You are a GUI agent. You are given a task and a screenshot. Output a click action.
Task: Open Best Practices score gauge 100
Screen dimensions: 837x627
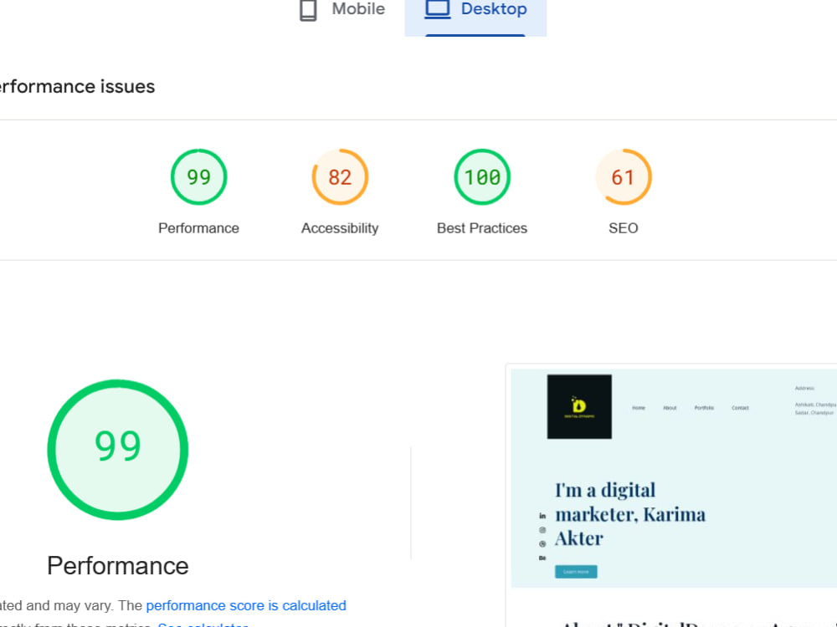coord(482,177)
